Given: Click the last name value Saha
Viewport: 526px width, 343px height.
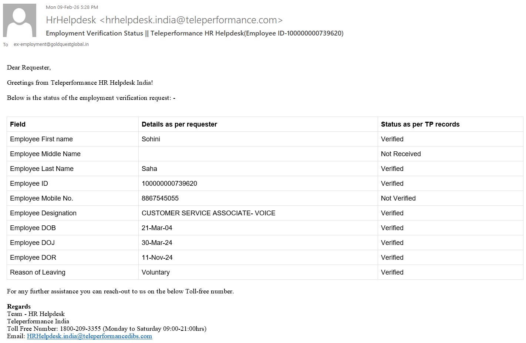Looking at the screenshot, I should [x=149, y=169].
